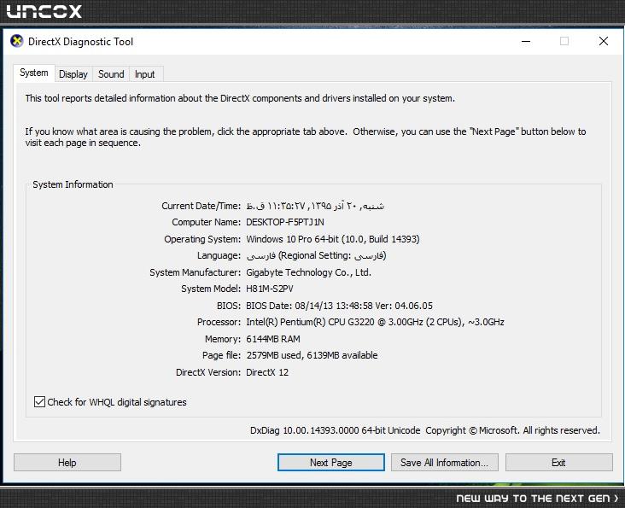Click system model H81M-S2PV

tap(270, 289)
